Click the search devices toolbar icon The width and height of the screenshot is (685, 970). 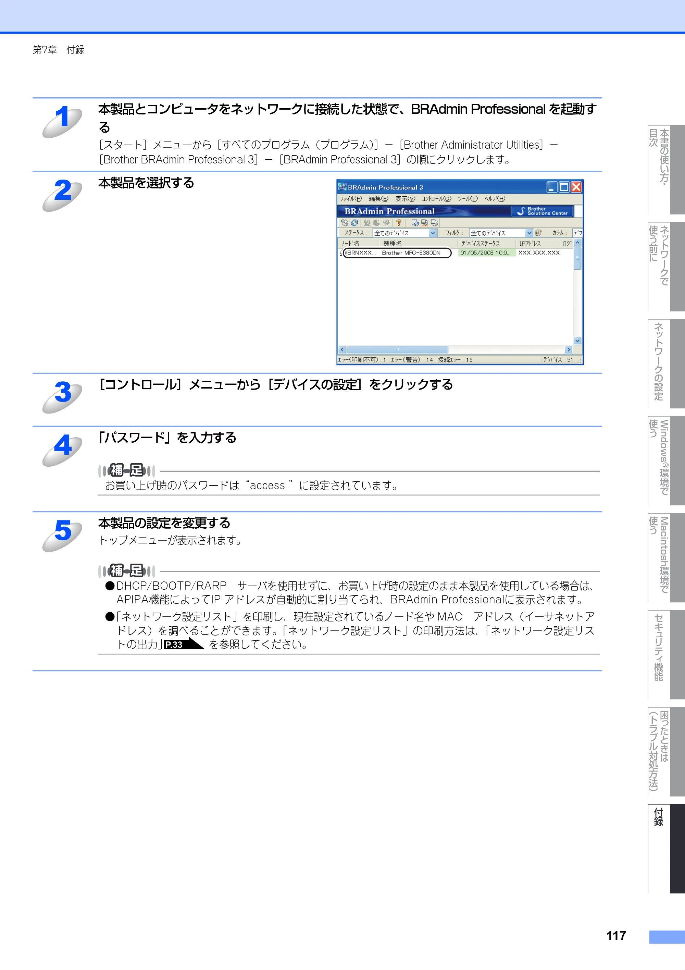(x=345, y=223)
